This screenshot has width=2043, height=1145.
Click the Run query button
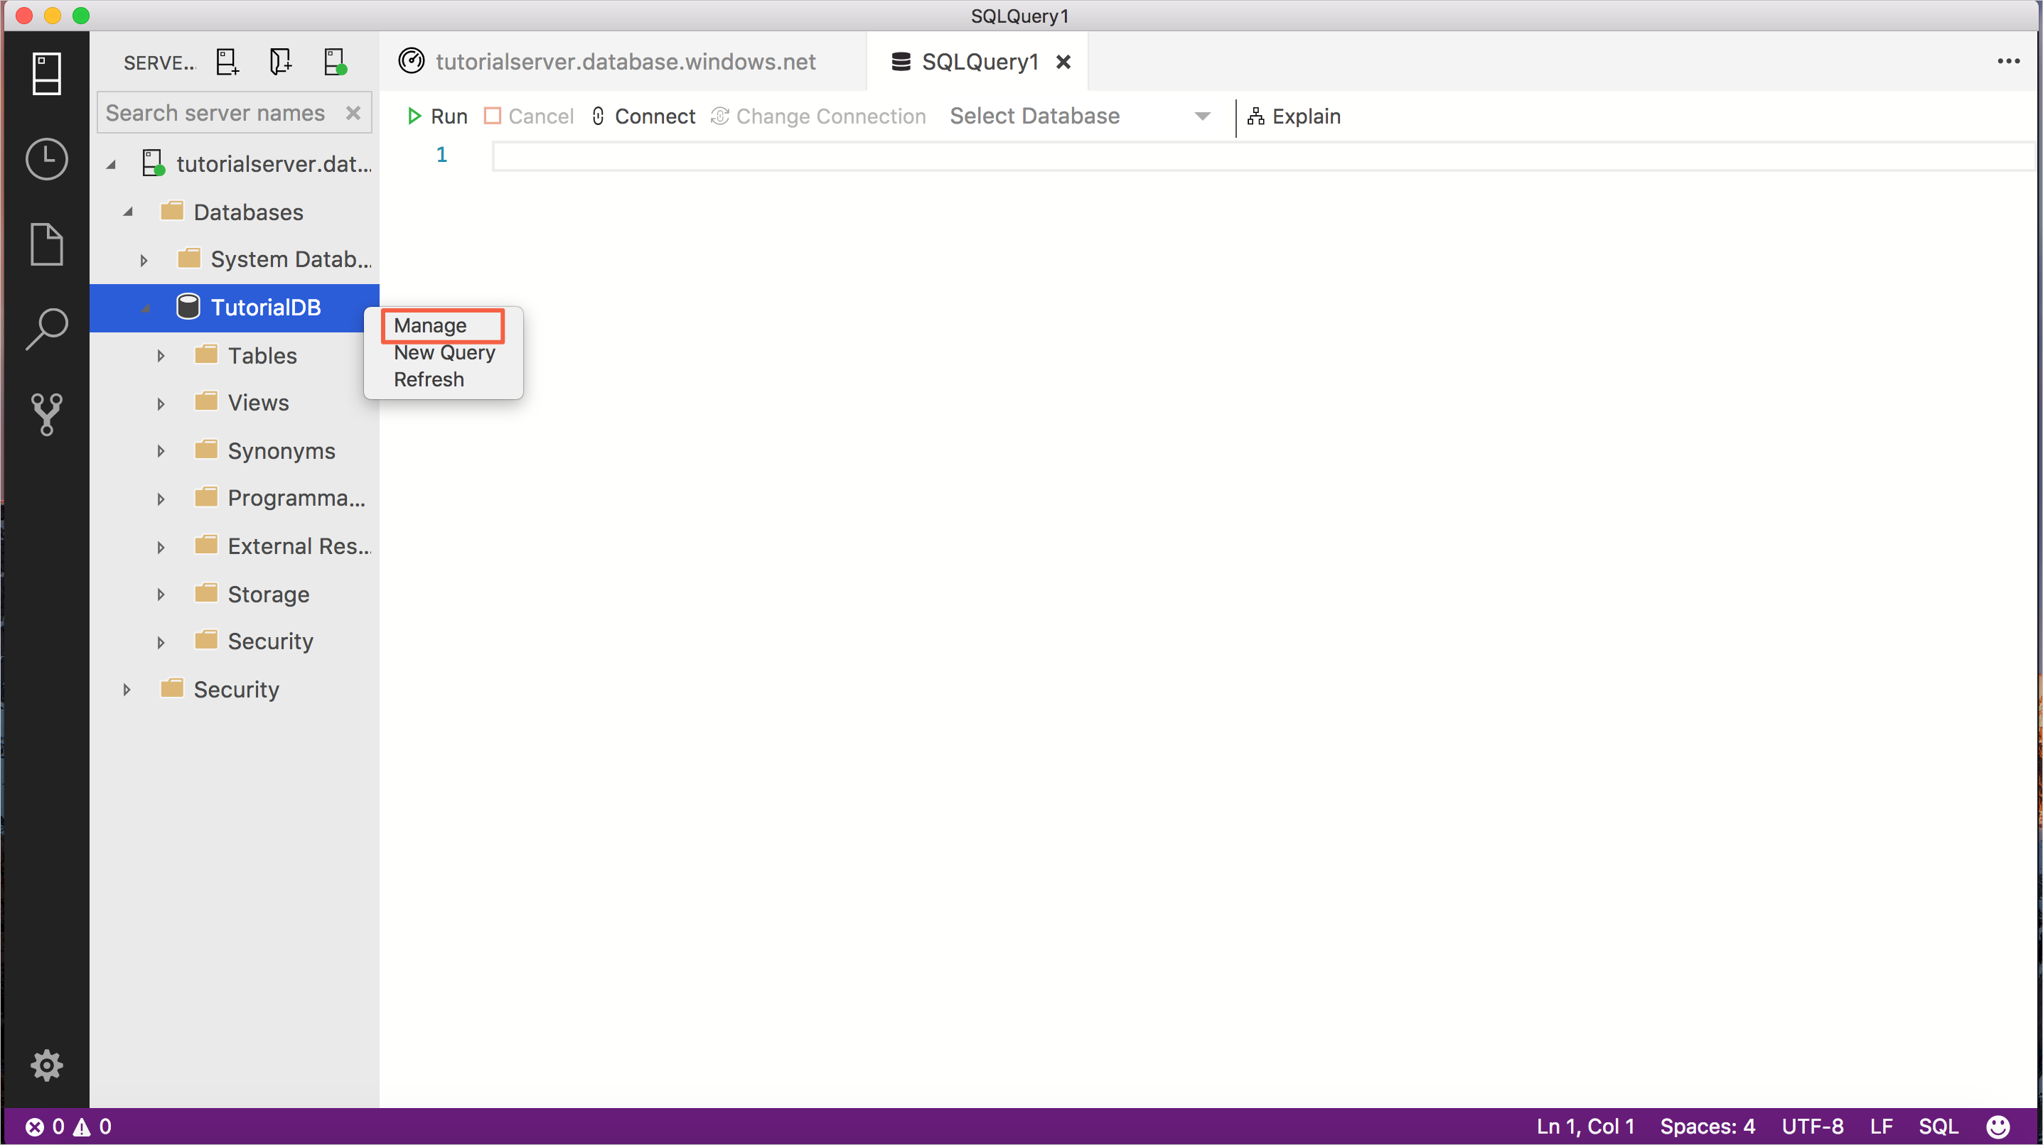(436, 116)
